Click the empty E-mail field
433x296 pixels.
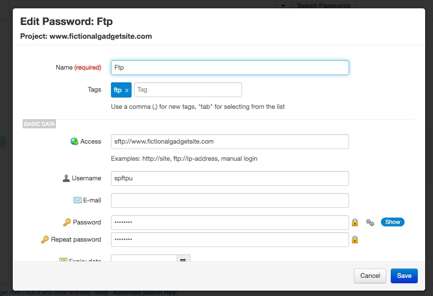pos(230,200)
